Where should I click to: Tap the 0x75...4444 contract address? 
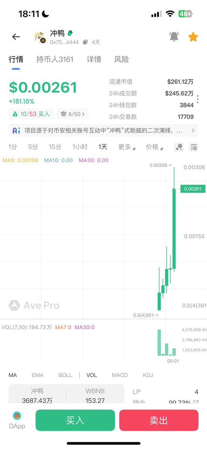pyautogui.click(x=64, y=42)
